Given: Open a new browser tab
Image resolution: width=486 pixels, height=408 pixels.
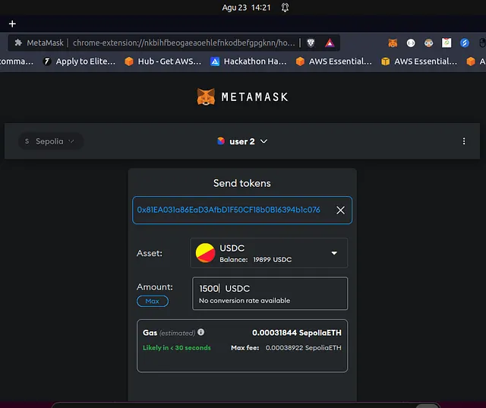Looking at the screenshot, I should click(x=12, y=24).
